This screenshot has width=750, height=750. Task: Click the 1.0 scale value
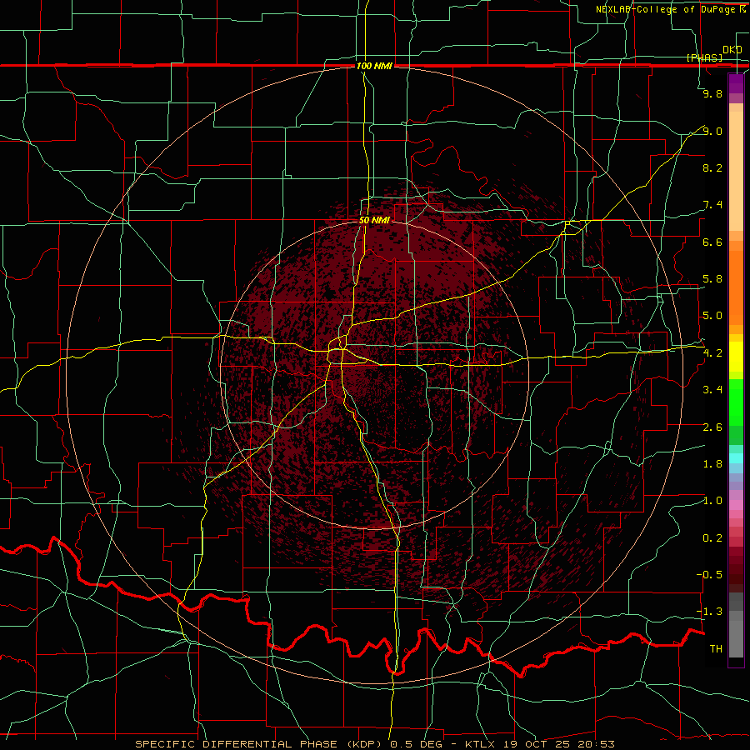(x=712, y=501)
